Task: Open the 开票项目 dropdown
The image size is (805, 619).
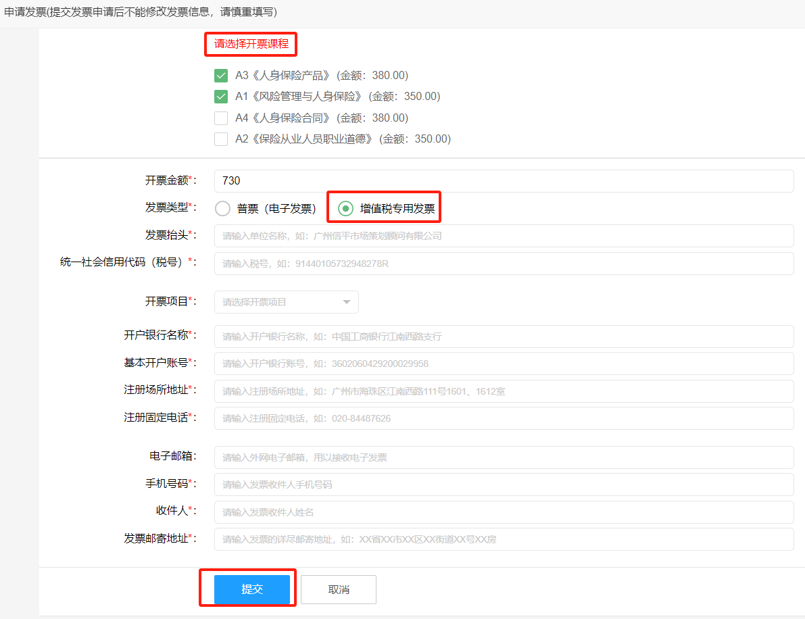Action: coord(286,301)
